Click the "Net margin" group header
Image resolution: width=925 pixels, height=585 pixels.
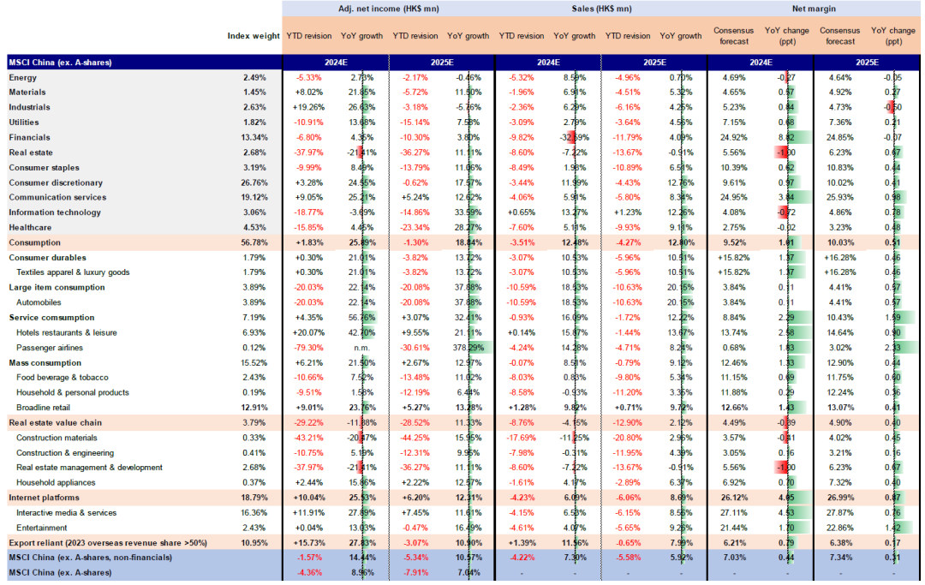click(815, 9)
